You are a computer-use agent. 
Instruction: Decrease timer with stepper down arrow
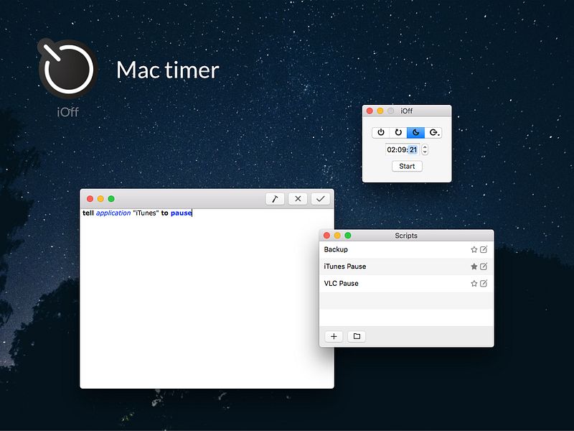pos(425,152)
